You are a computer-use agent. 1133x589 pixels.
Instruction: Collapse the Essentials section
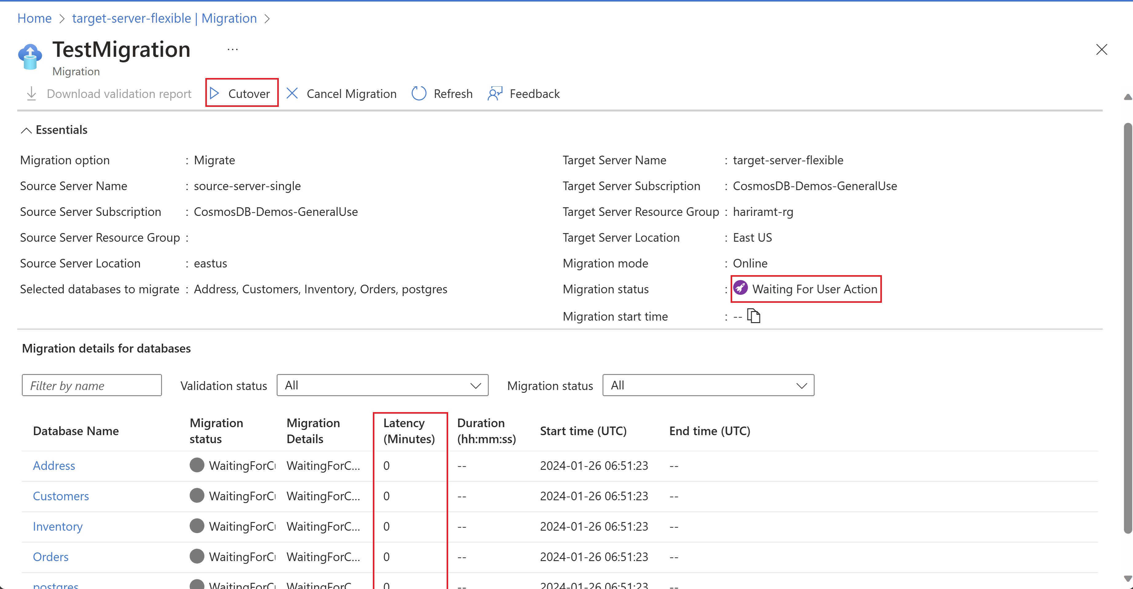coord(26,130)
